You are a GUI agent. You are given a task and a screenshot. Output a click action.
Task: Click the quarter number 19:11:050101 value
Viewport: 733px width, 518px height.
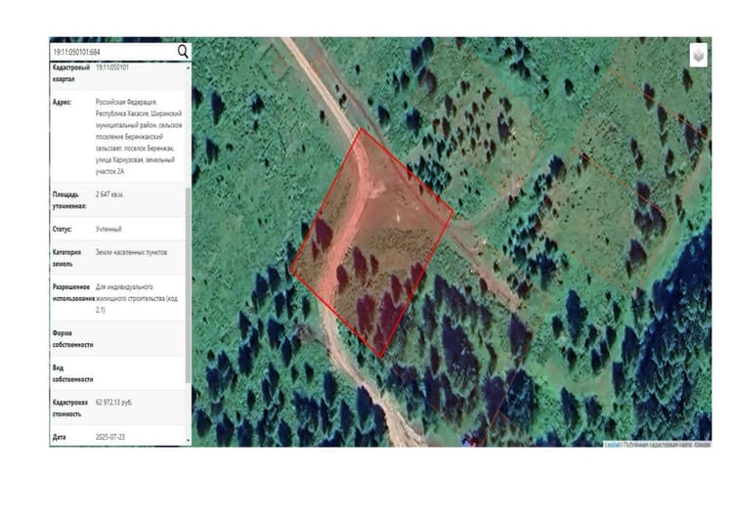[112, 67]
